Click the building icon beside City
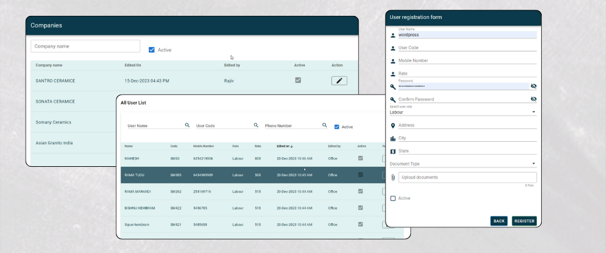 click(393, 139)
